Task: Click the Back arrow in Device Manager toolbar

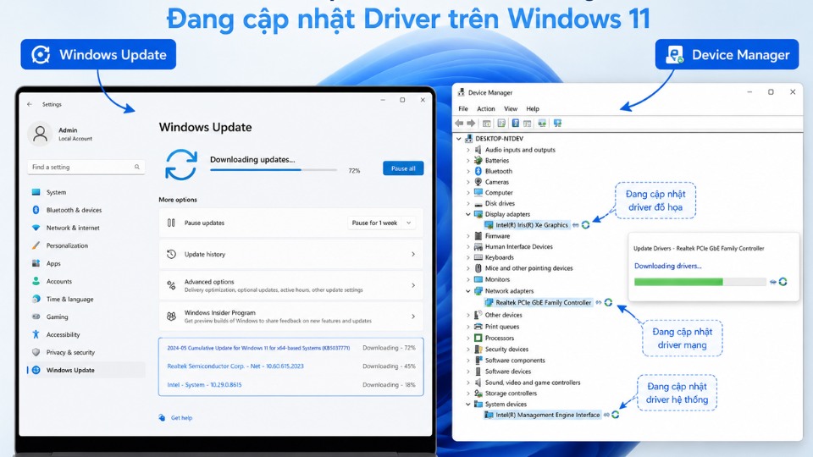Action: tap(459, 124)
